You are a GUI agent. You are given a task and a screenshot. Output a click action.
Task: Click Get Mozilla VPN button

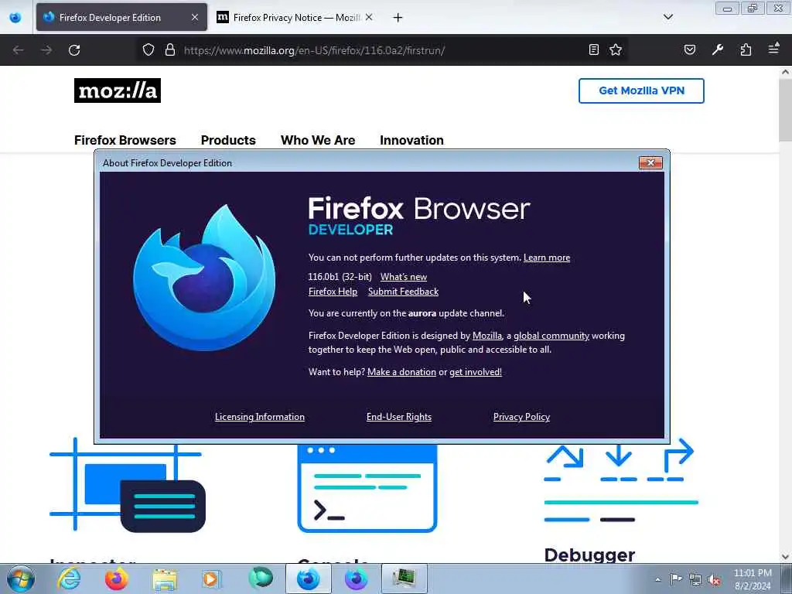click(641, 91)
